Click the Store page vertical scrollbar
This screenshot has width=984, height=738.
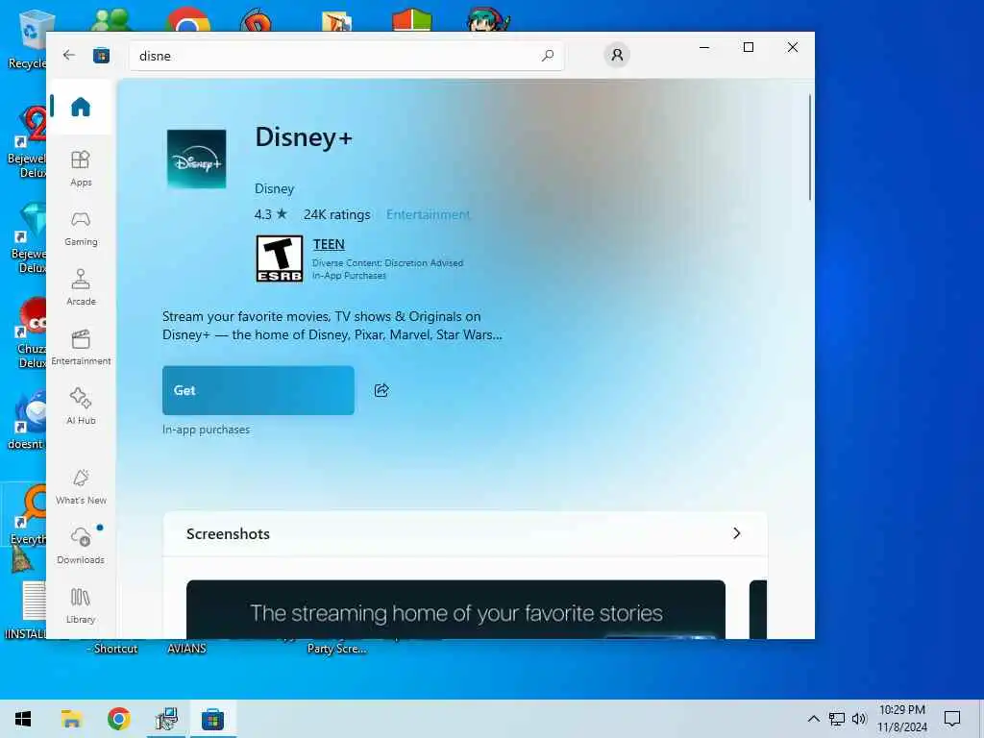coord(809,147)
